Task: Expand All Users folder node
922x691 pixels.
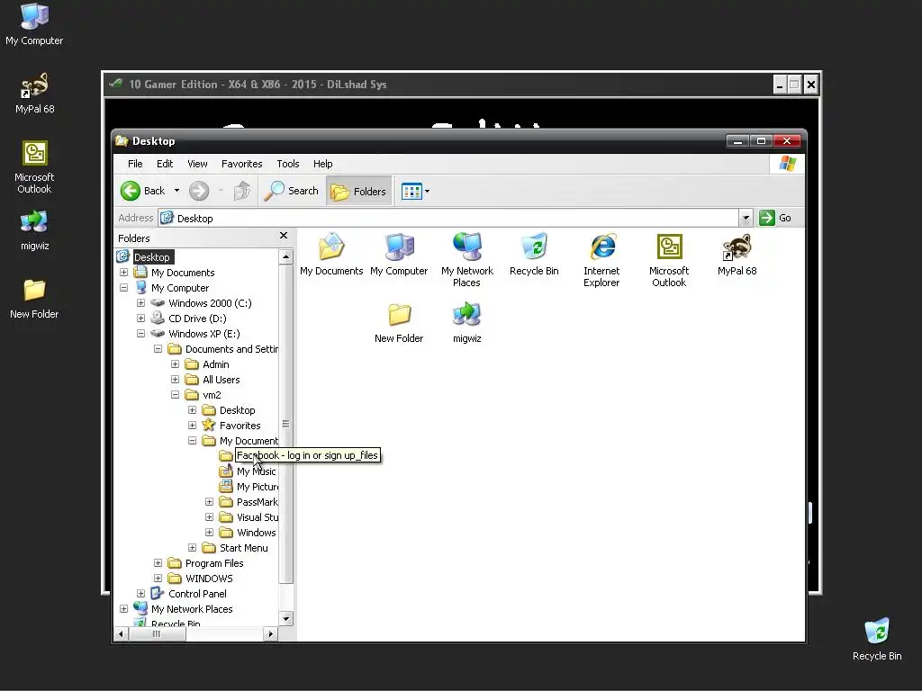Action: 175,379
